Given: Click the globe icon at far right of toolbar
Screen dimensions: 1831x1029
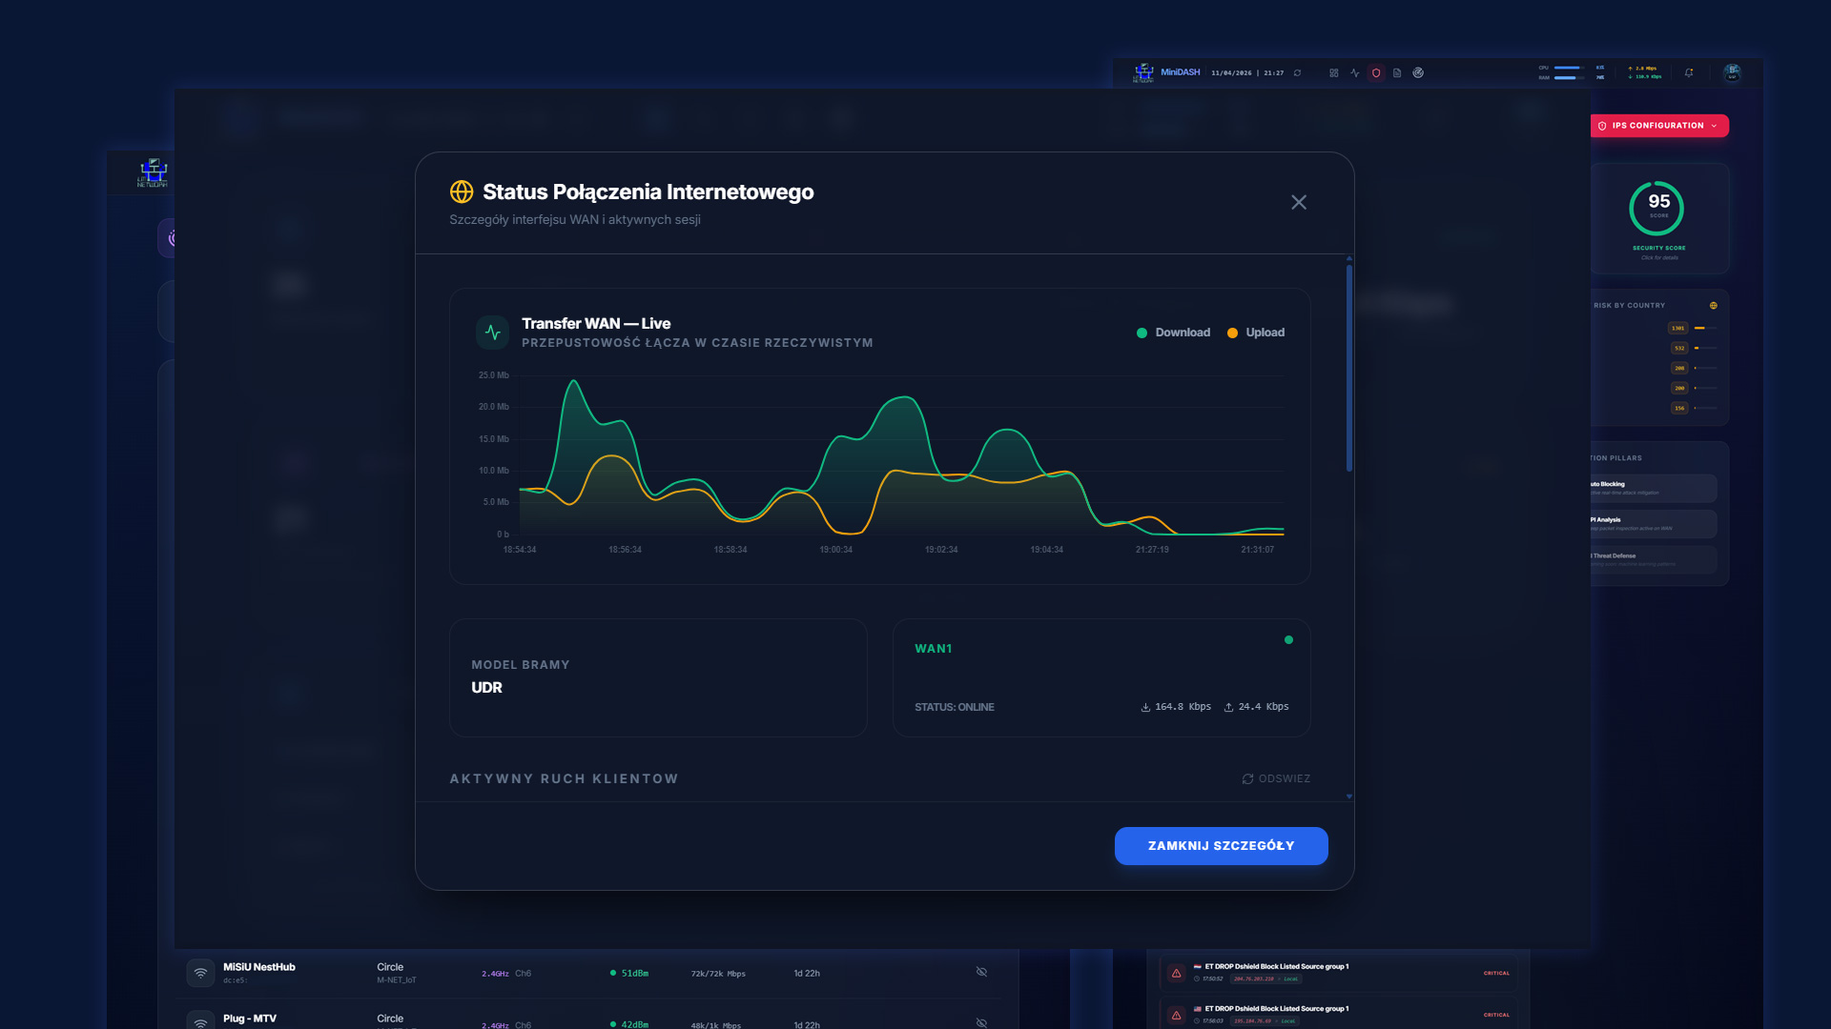Looking at the screenshot, I should click(x=1418, y=72).
